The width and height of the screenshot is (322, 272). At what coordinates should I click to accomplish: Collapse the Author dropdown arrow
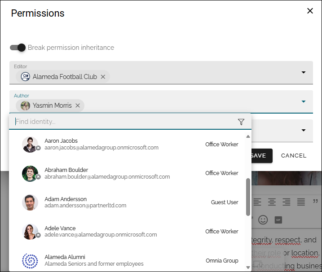coord(304,101)
